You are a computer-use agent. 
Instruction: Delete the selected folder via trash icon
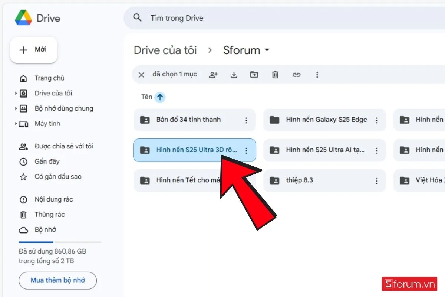pyautogui.click(x=275, y=75)
